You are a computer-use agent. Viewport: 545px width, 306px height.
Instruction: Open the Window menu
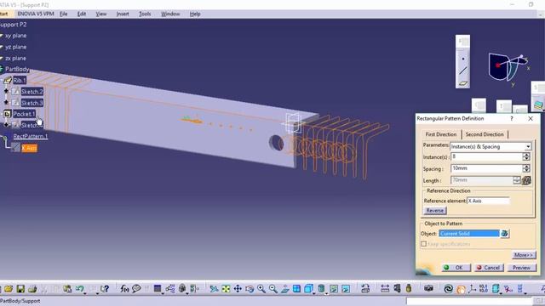(x=170, y=14)
